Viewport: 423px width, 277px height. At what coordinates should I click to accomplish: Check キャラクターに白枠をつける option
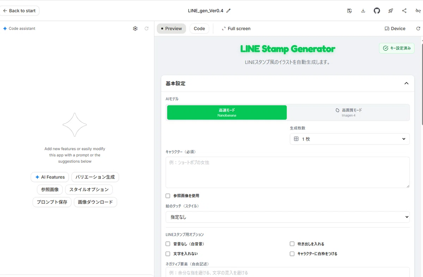pos(292,254)
